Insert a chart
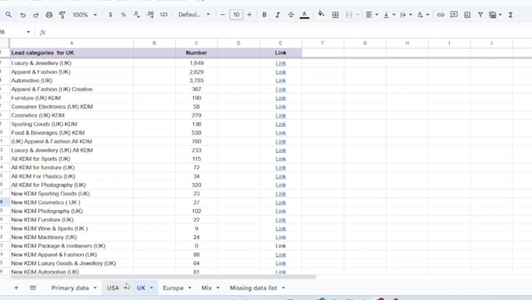 click(x=467, y=15)
